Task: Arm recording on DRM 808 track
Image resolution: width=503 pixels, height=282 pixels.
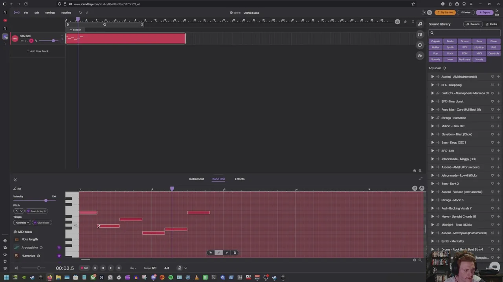Action: coord(31,41)
